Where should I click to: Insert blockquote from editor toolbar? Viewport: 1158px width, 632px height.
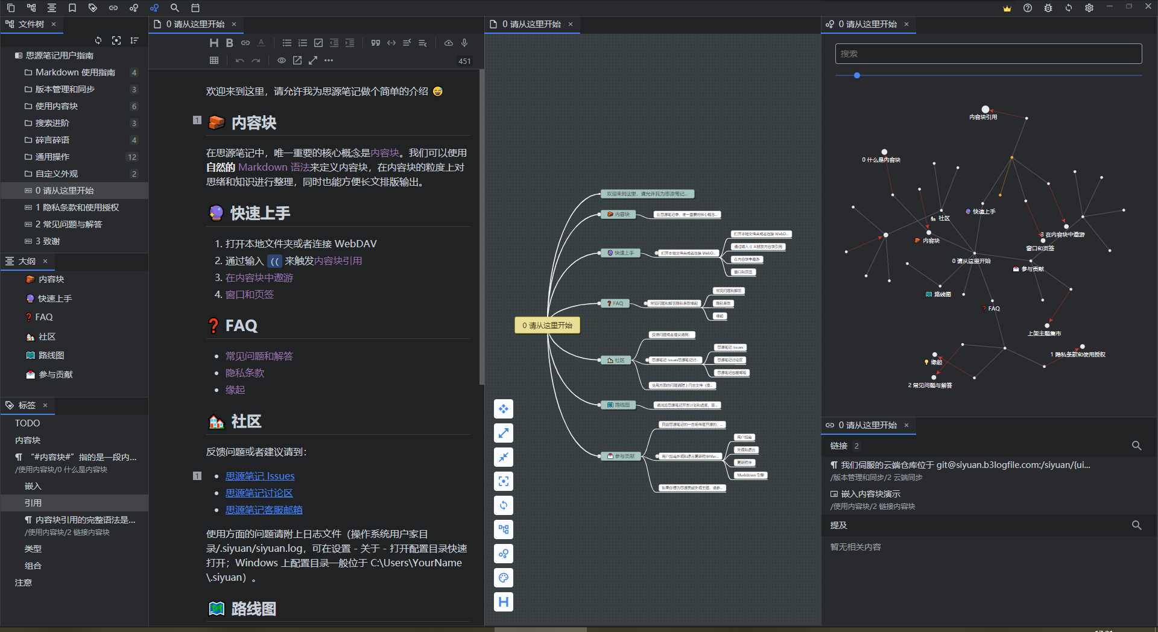(x=376, y=43)
